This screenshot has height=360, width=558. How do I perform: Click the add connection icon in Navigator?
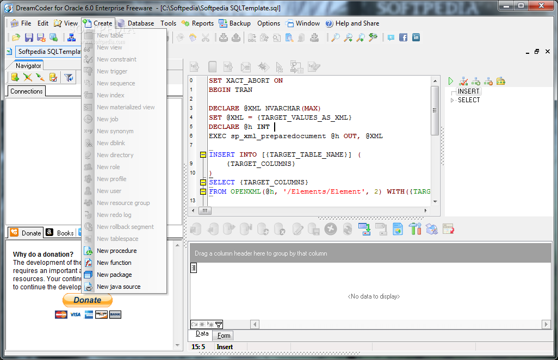pos(15,77)
